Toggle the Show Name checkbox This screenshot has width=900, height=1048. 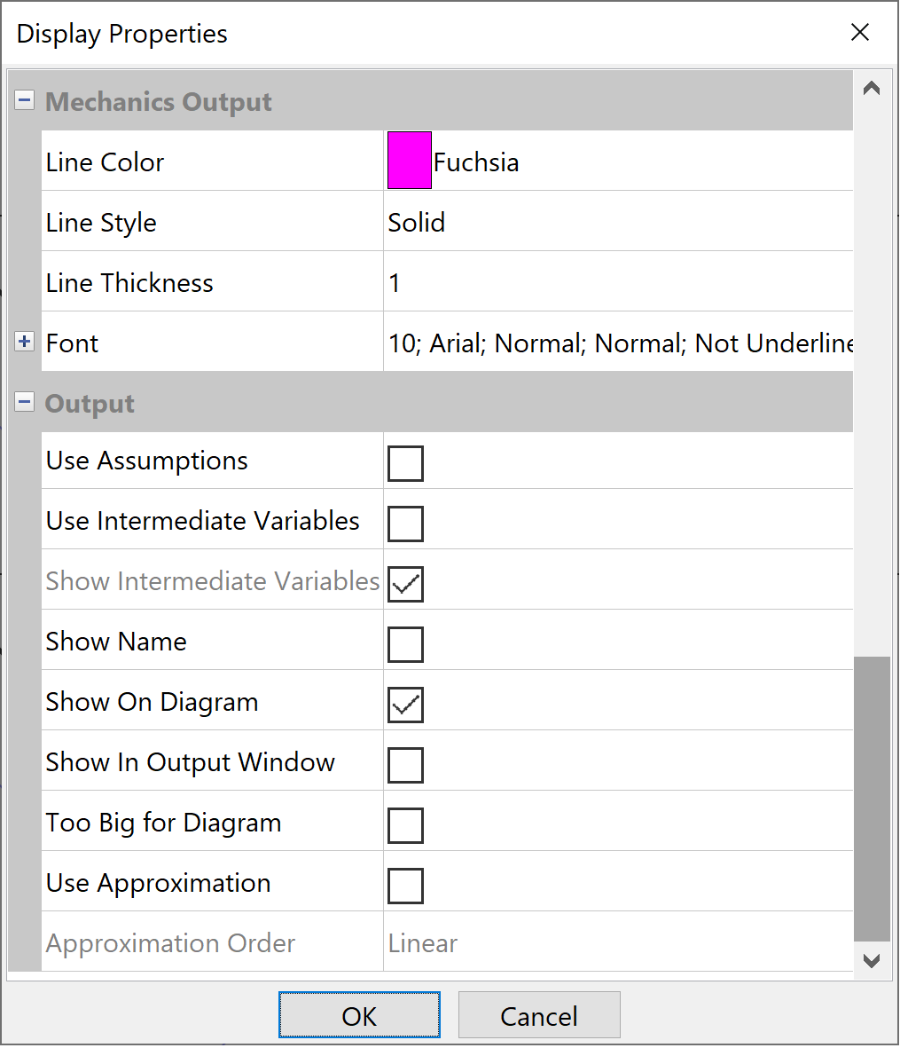[x=405, y=644]
